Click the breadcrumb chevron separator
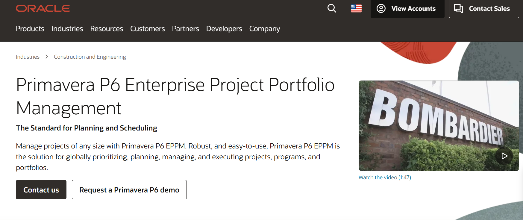The width and height of the screenshot is (523, 220). click(47, 57)
